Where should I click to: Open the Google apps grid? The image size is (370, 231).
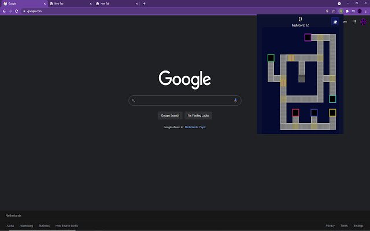pyautogui.click(x=354, y=22)
